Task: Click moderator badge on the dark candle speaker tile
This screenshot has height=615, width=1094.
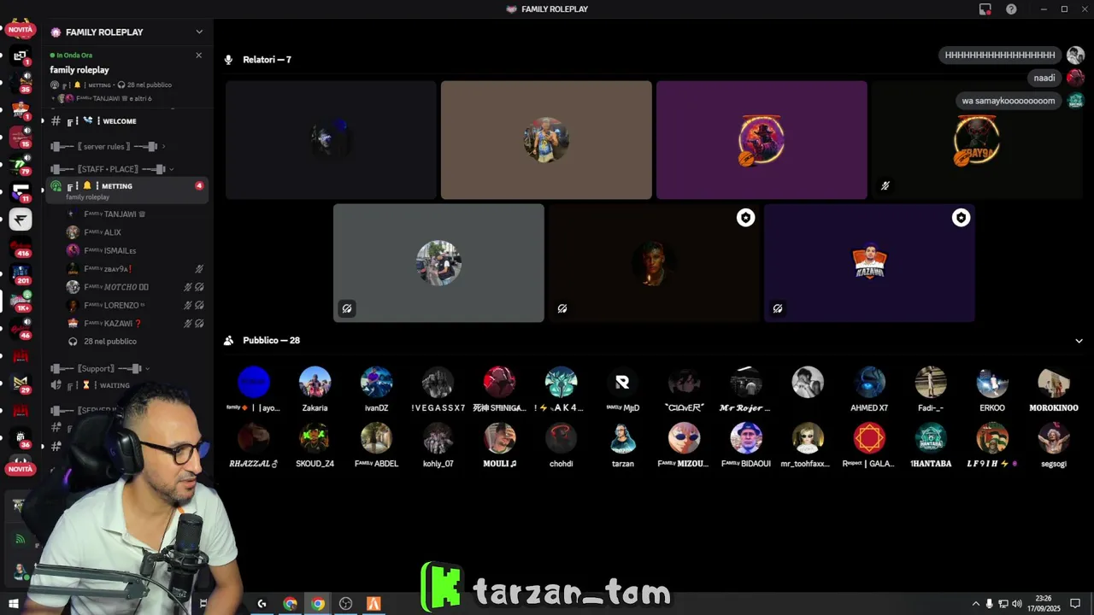Action: 745,218
